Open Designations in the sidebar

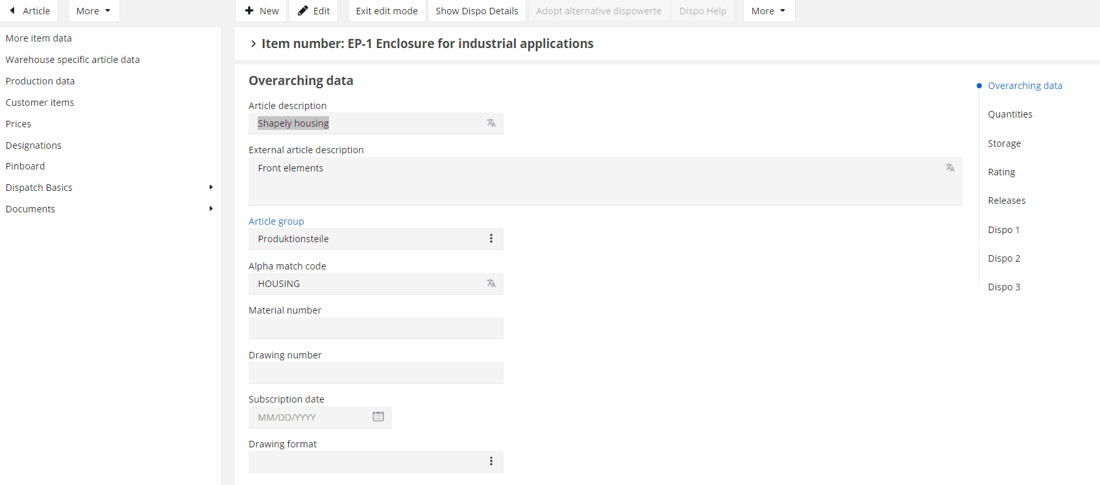[34, 145]
